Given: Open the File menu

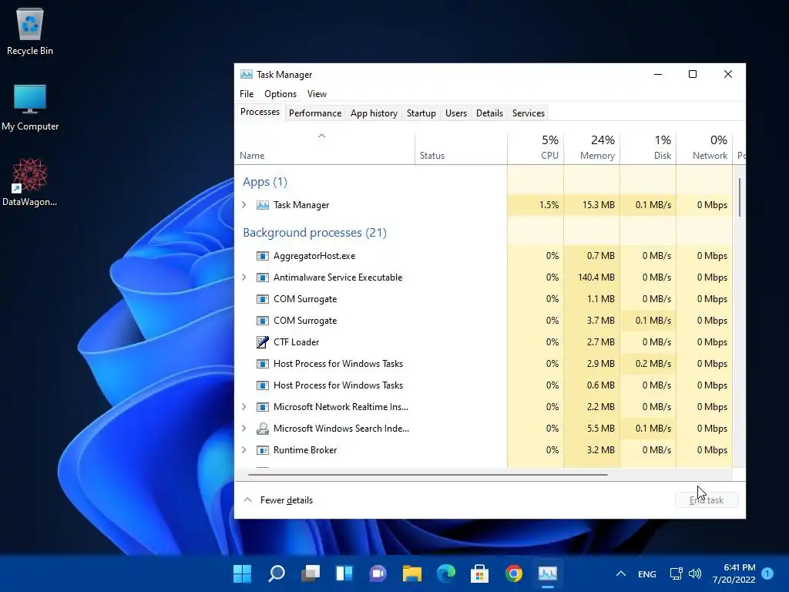Looking at the screenshot, I should coord(247,94).
